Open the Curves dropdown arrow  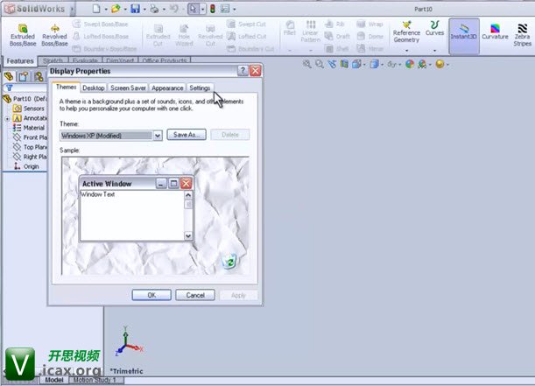(434, 51)
